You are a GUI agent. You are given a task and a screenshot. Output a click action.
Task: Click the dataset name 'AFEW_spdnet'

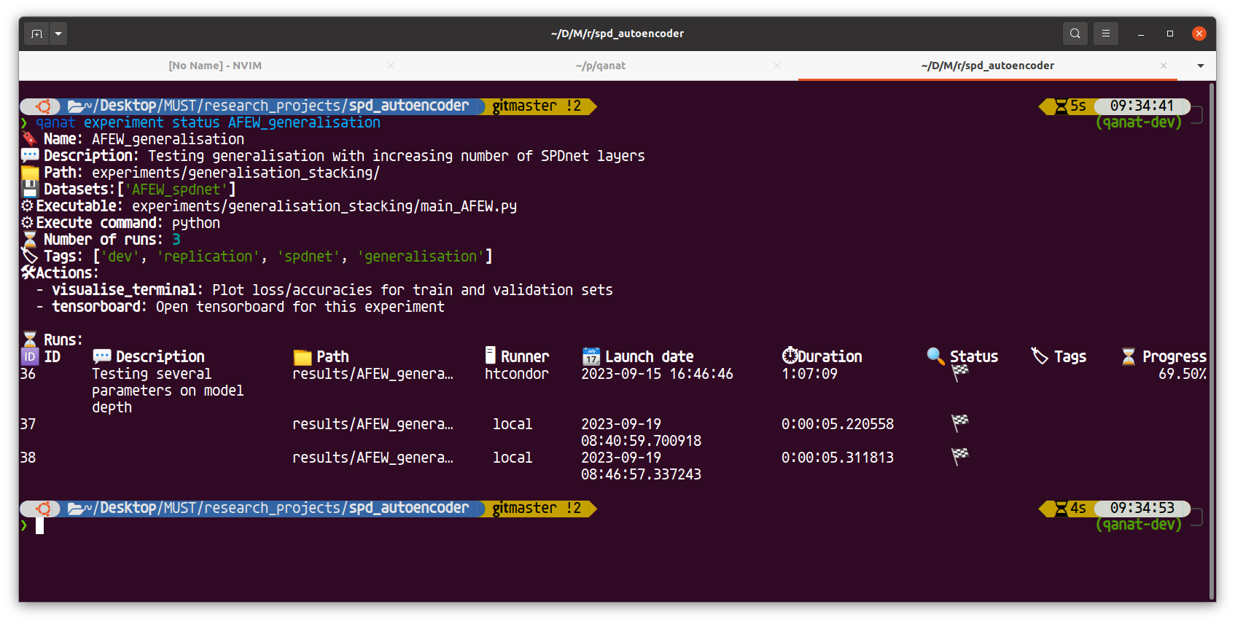pyautogui.click(x=176, y=189)
